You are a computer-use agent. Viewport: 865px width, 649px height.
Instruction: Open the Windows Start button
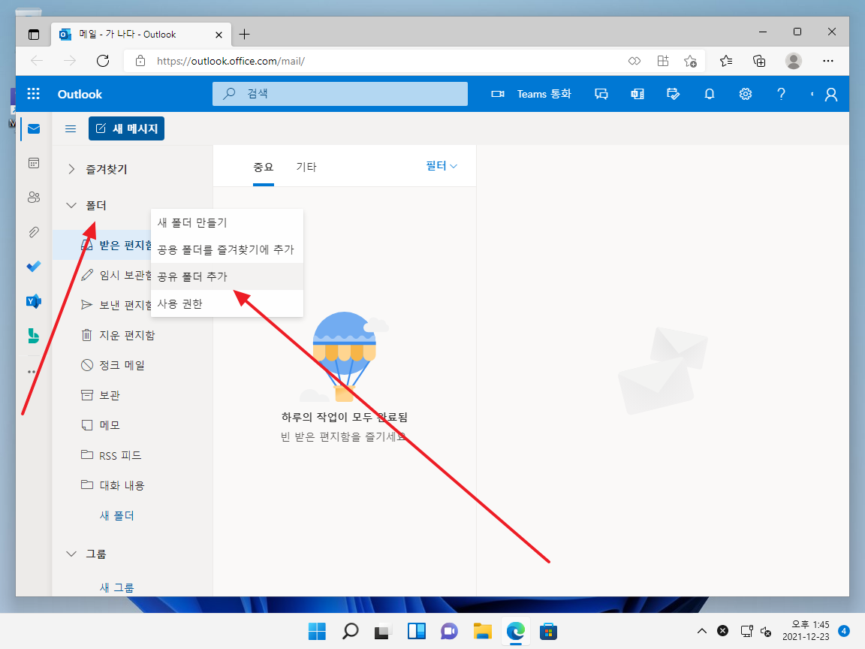coord(317,631)
